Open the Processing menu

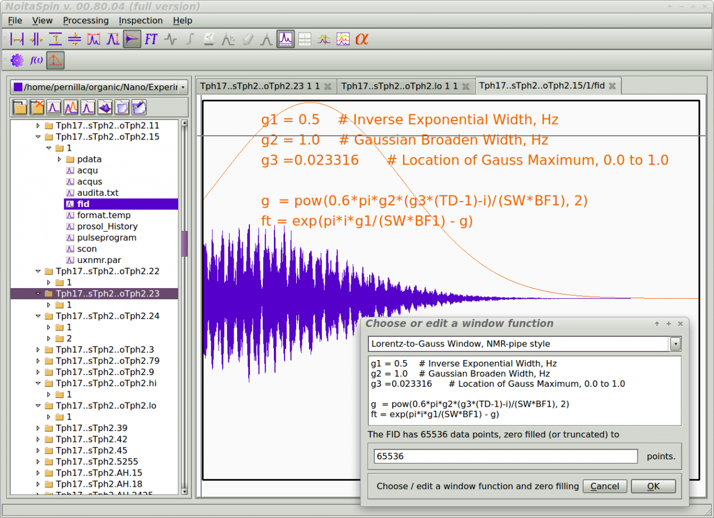pyautogui.click(x=85, y=21)
